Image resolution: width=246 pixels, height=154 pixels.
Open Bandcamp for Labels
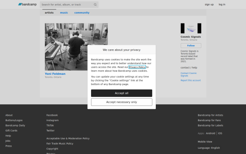[x=210, y=125]
